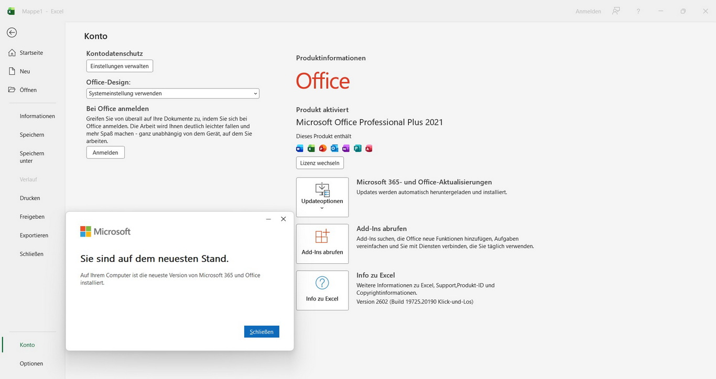Click the Access icon in product list
The height and width of the screenshot is (379, 716).
[369, 148]
